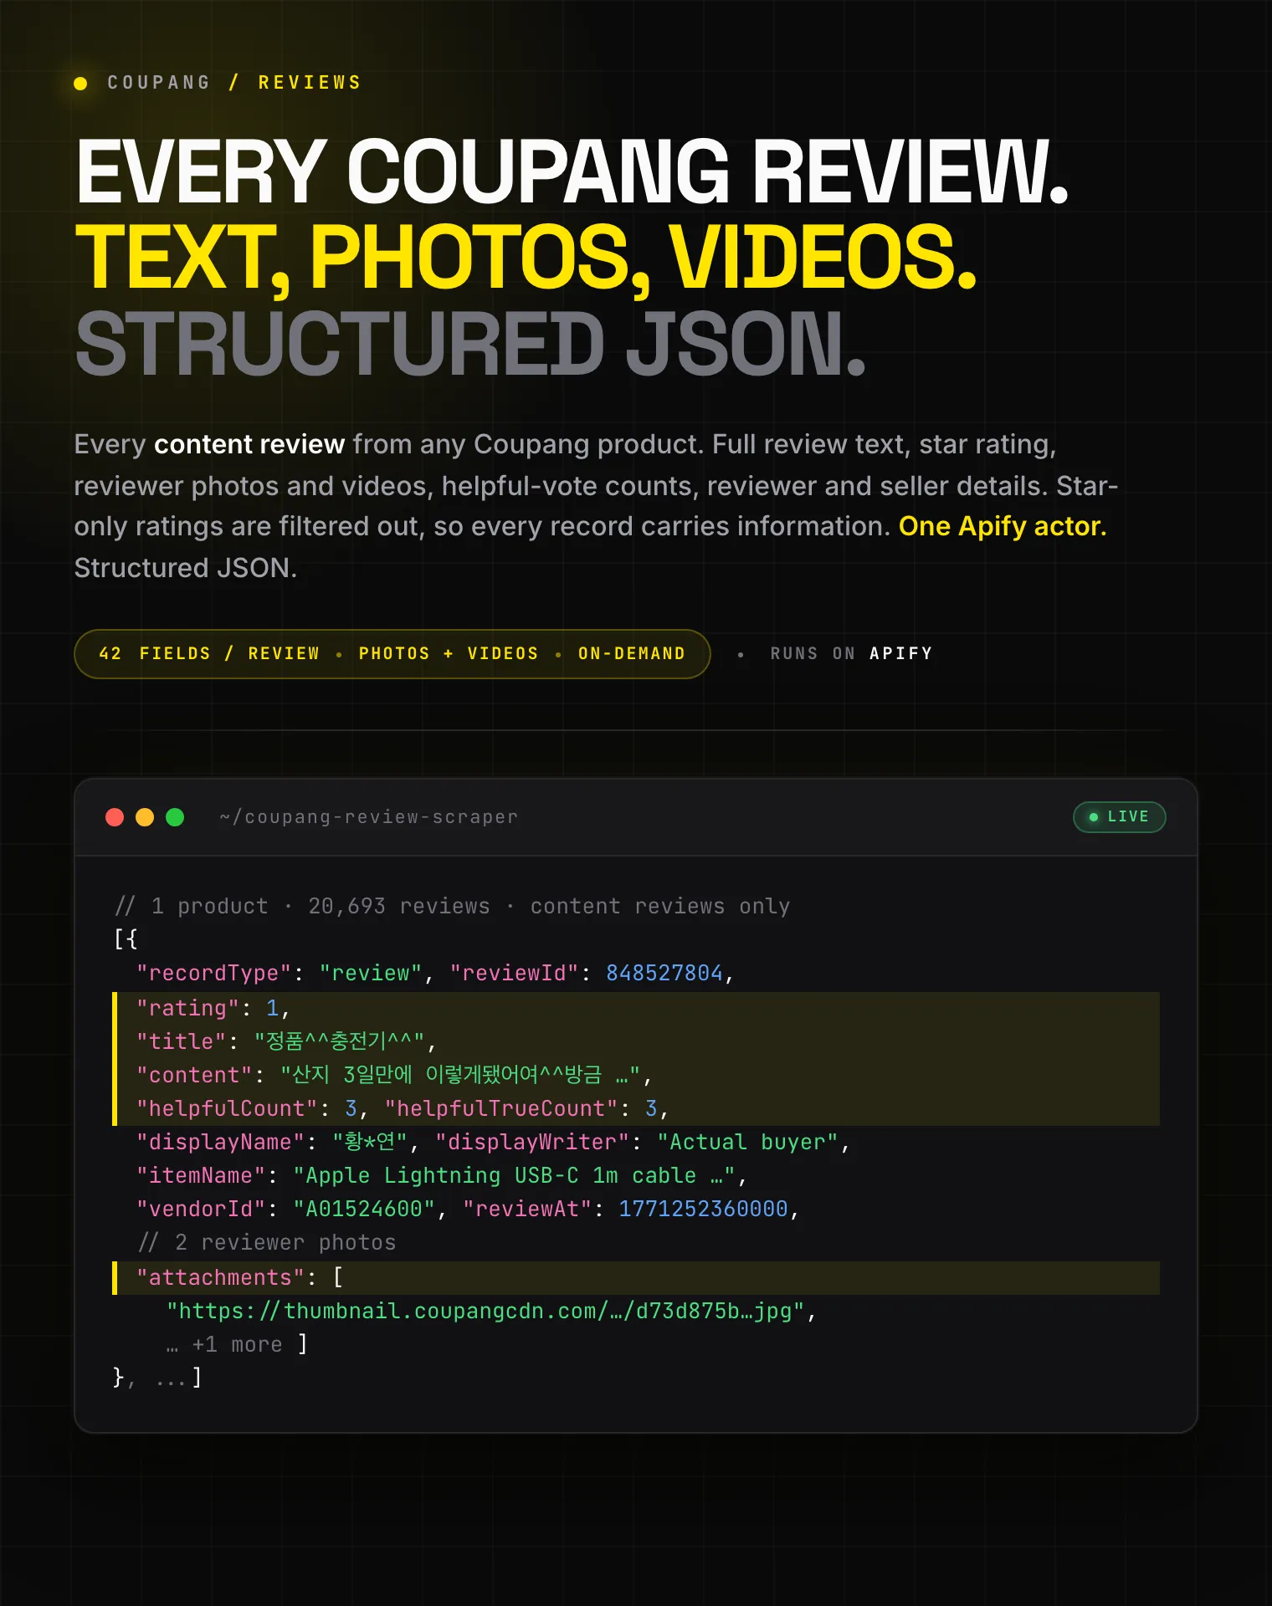Image resolution: width=1272 pixels, height=1606 pixels.
Task: Click ON-DEMAND in the pill
Action: [632, 654]
